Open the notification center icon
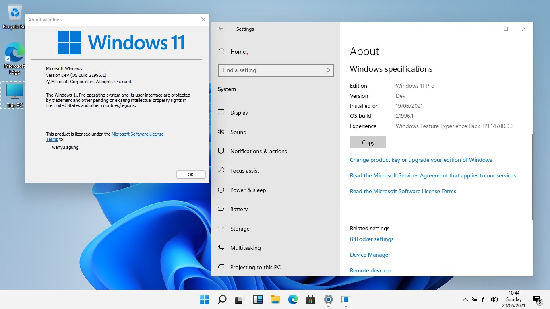Viewport: 550px width, 309px height. tap(537, 300)
